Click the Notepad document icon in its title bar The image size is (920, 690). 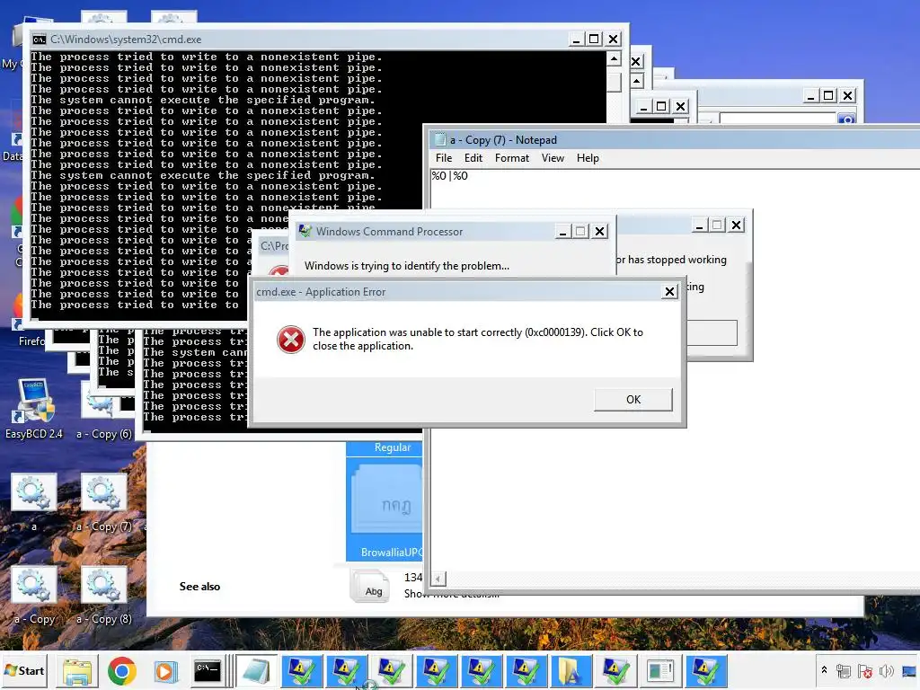[439, 139]
